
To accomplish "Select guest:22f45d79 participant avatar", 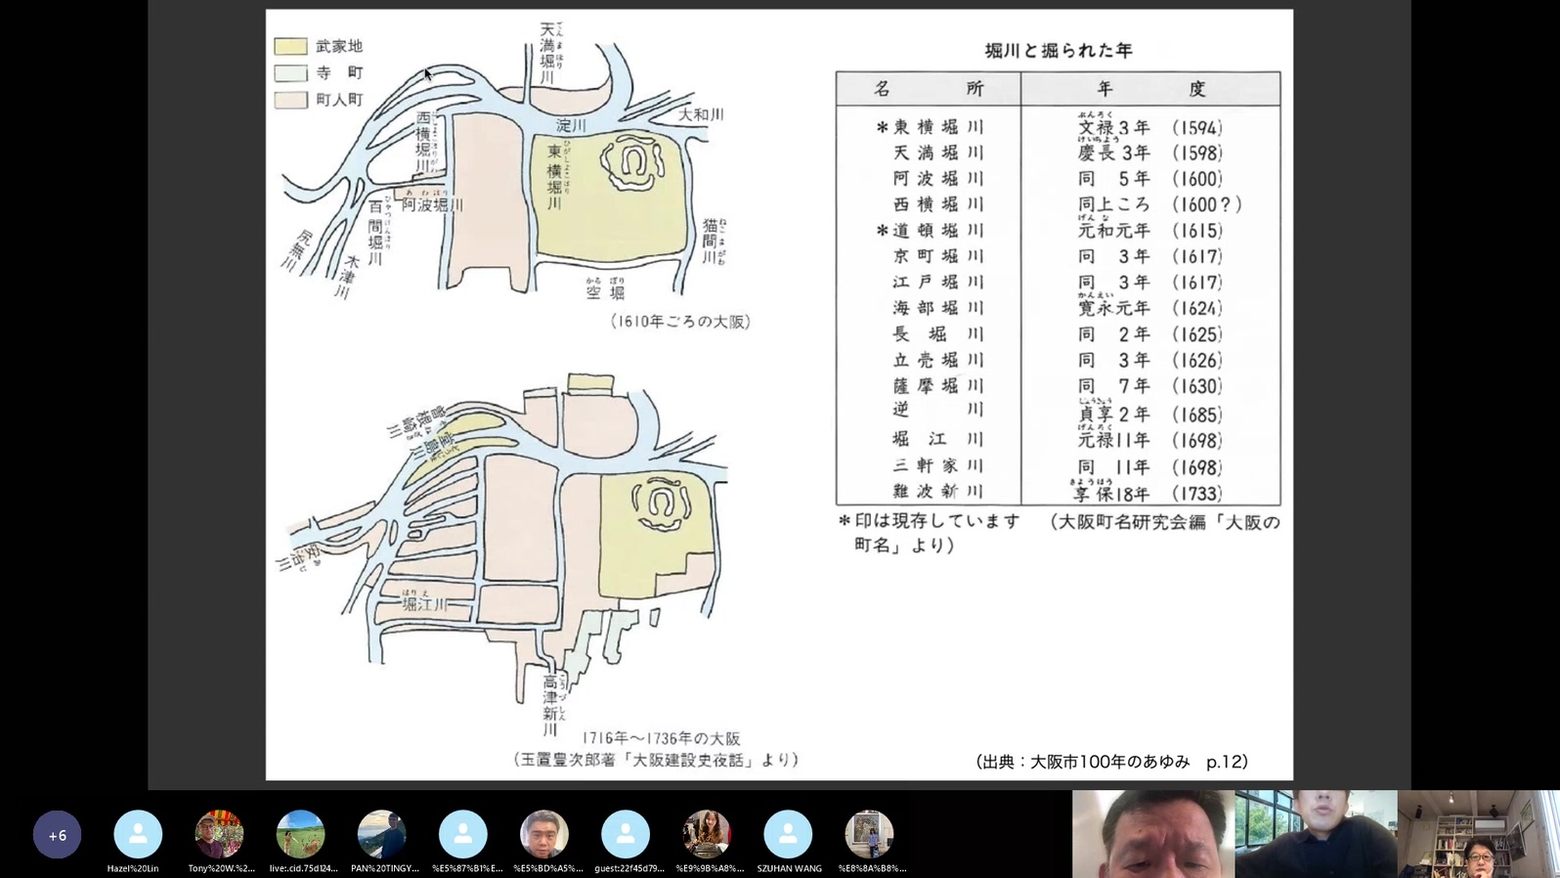I will tap(626, 835).
